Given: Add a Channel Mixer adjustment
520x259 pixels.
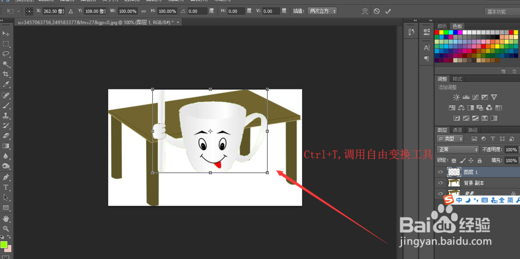Looking at the screenshot, I should (489, 108).
